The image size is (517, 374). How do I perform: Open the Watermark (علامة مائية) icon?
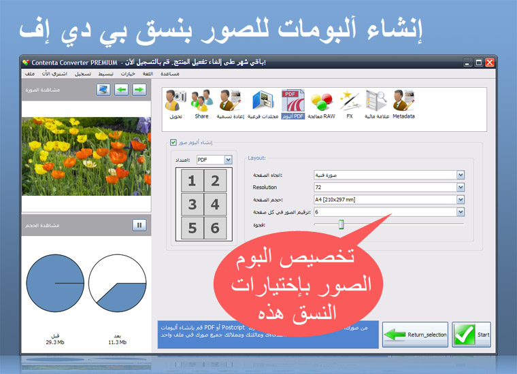coord(376,101)
